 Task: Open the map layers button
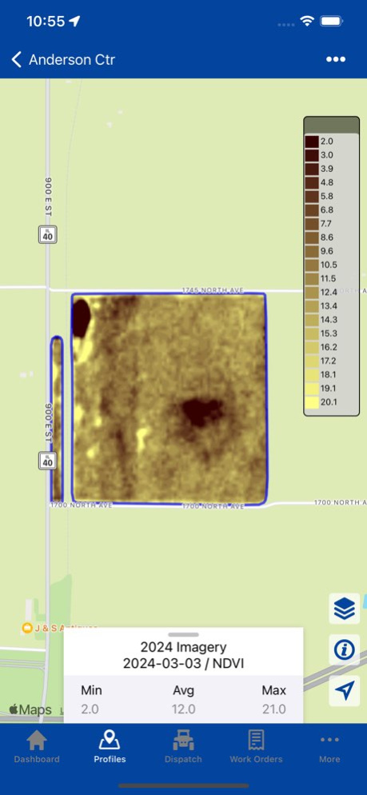(x=344, y=609)
